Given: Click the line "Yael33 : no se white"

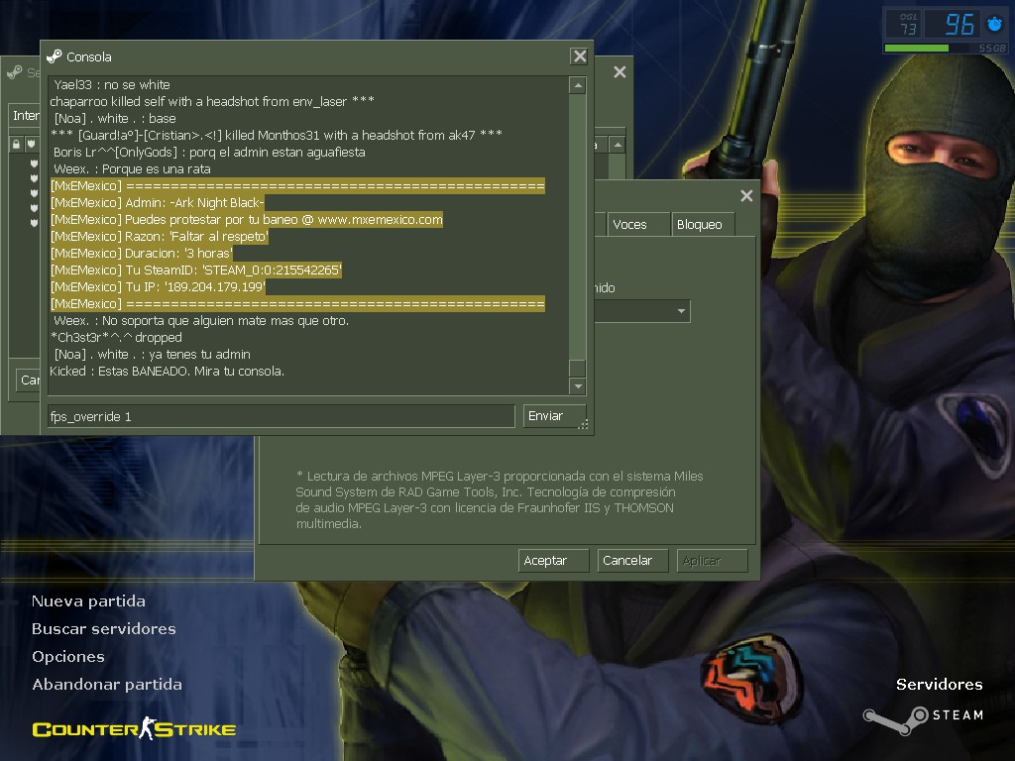Looking at the screenshot, I should (112, 85).
